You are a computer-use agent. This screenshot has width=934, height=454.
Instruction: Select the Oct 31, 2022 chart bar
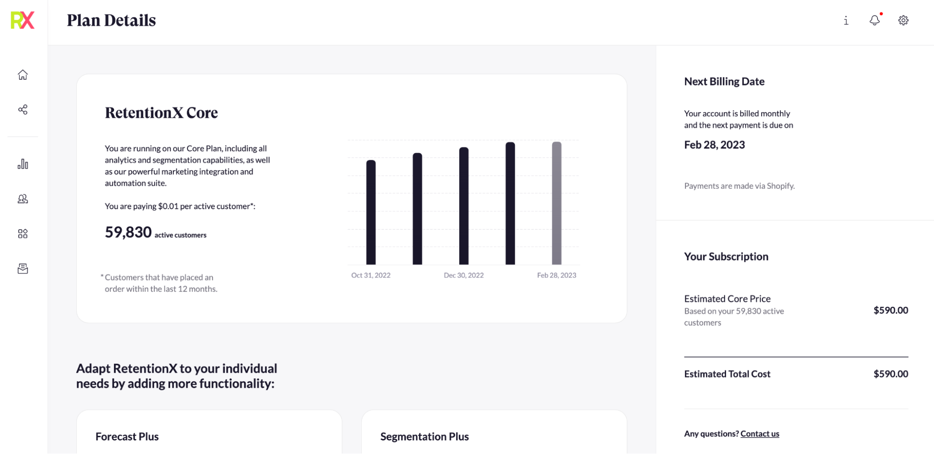pos(371,213)
